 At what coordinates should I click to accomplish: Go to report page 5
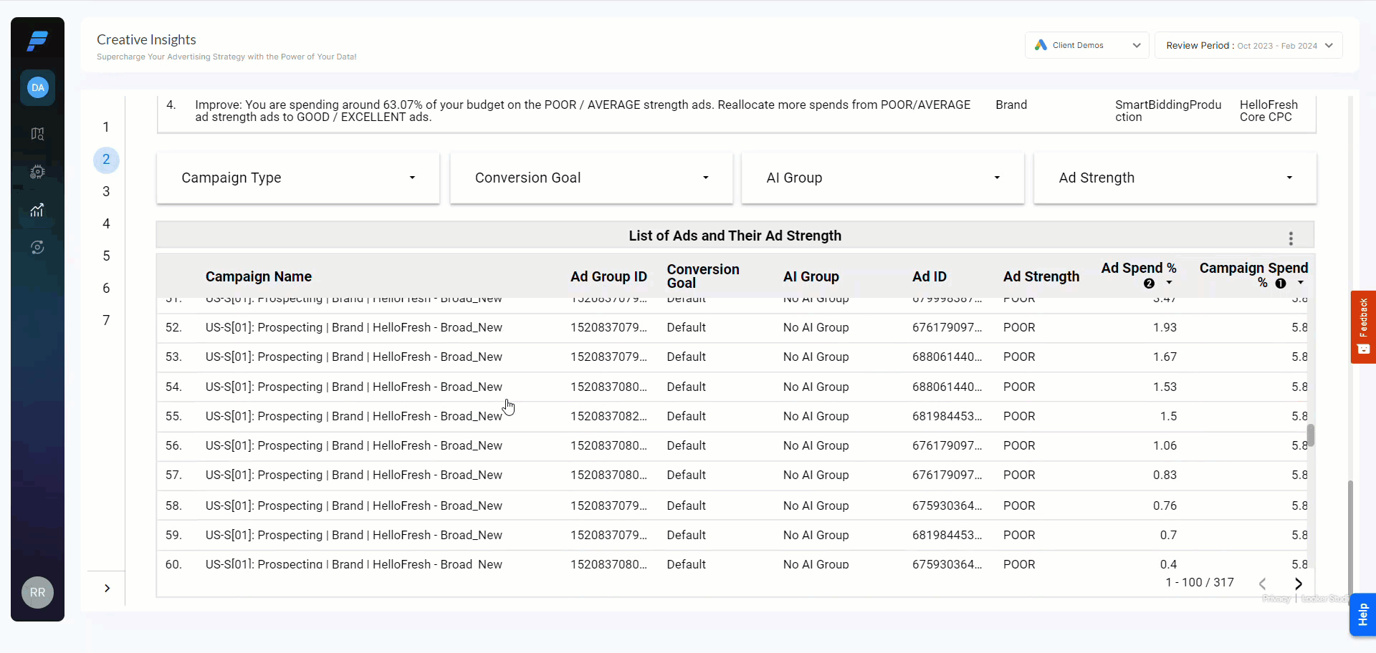(106, 256)
